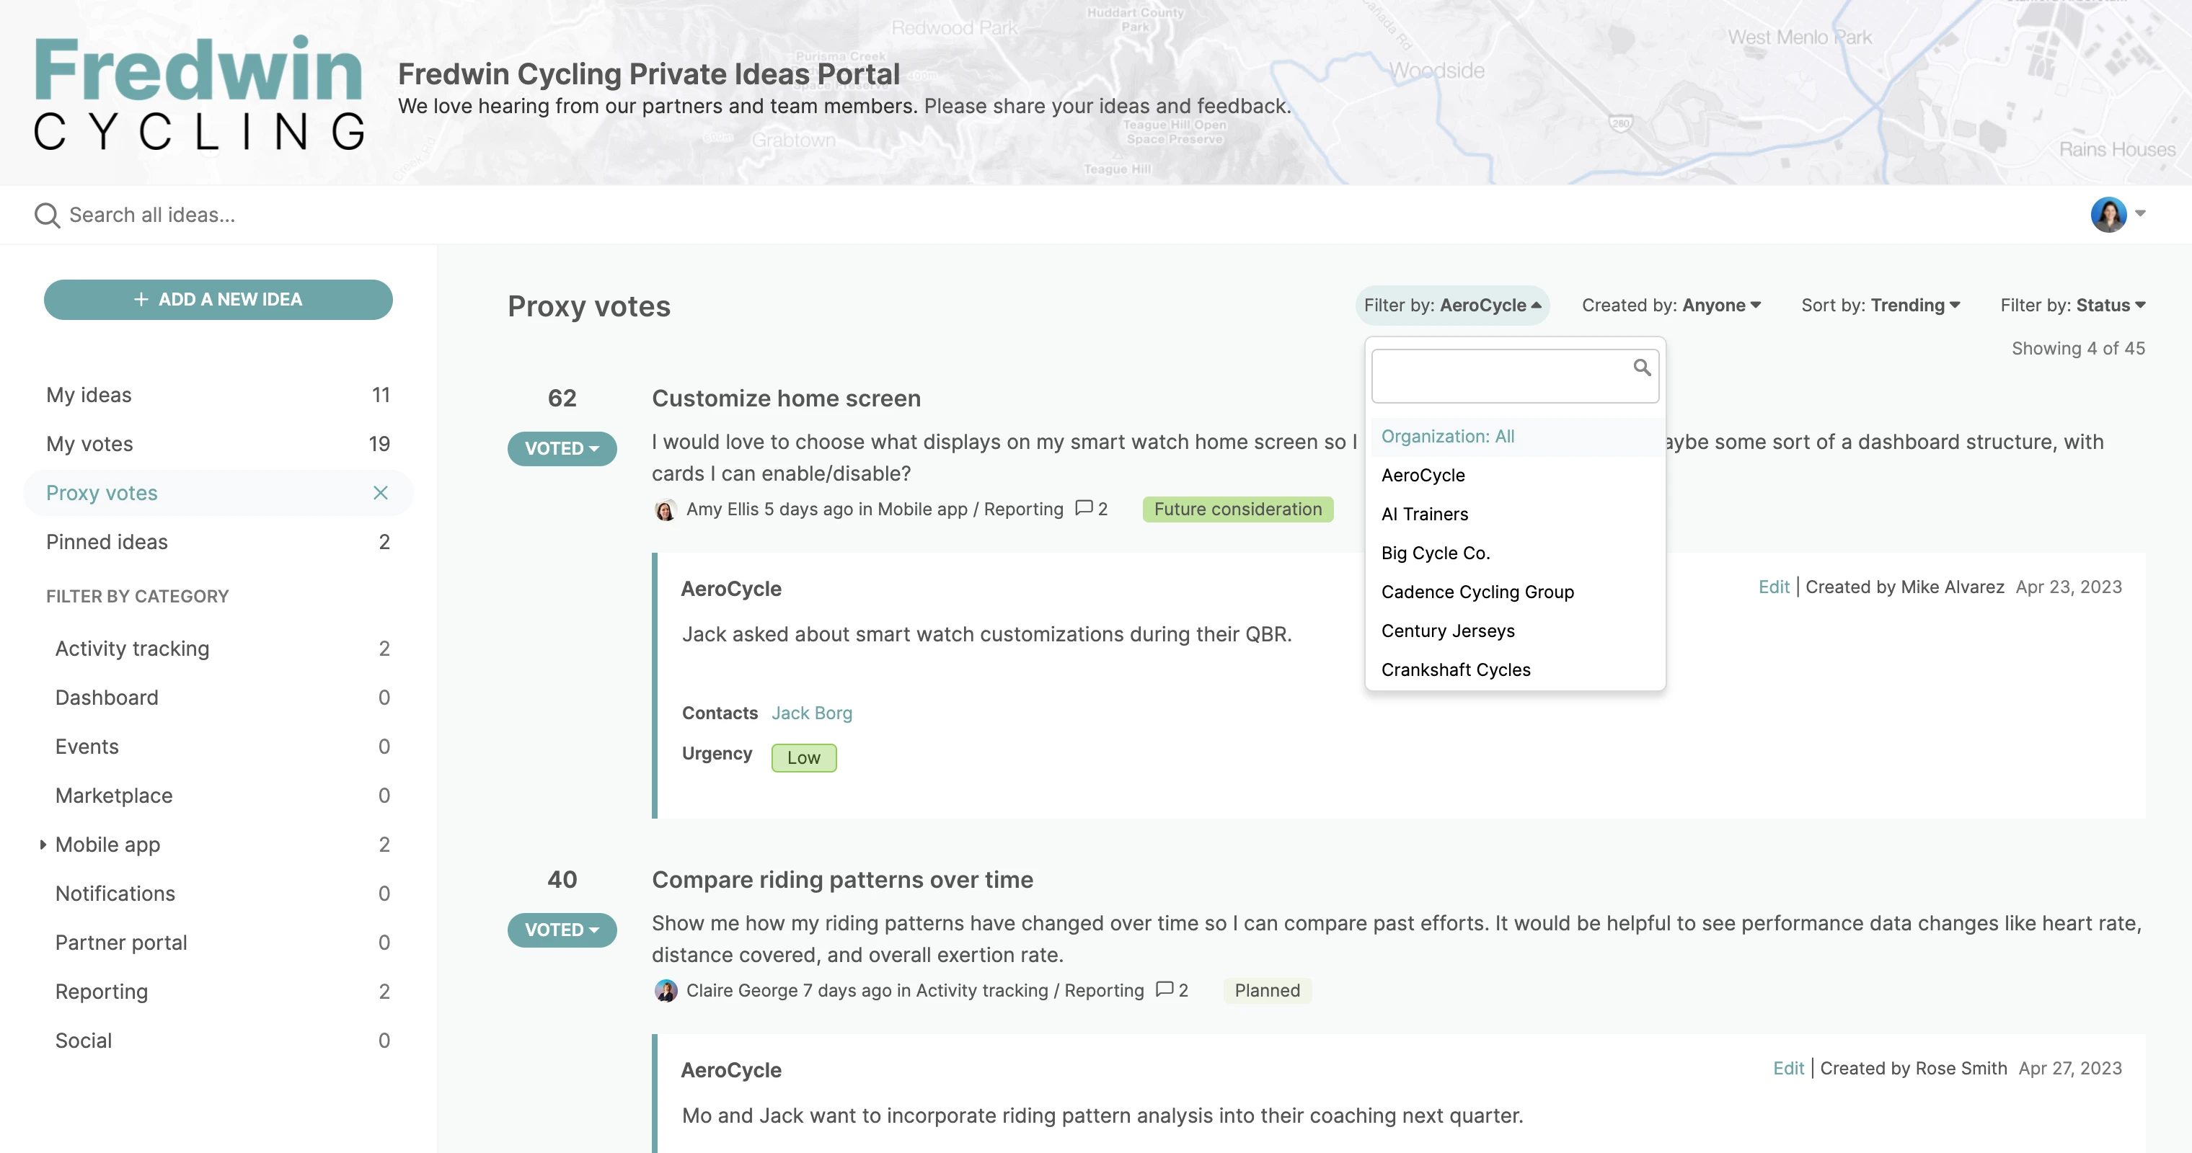Toggle VOTED button on Customize home screen

(x=562, y=448)
